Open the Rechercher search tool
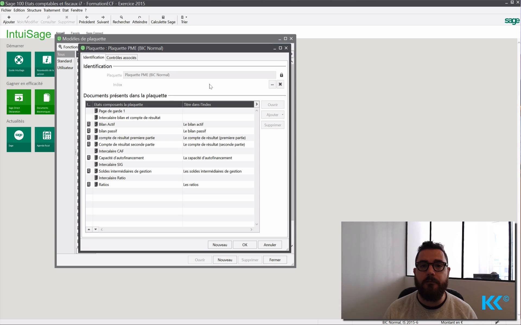 pos(121,19)
